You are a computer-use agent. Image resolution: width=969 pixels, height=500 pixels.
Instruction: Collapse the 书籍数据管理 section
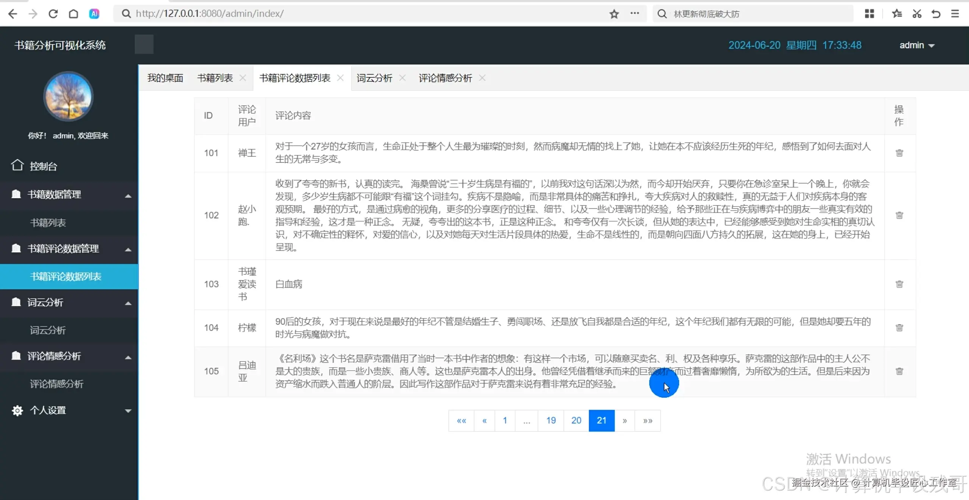point(128,196)
